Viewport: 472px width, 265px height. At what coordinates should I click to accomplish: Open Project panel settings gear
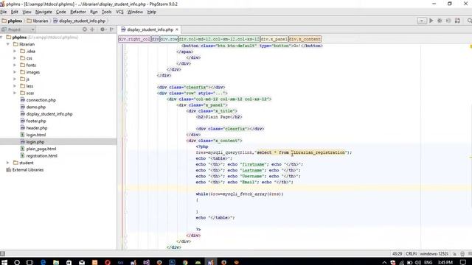(103, 29)
